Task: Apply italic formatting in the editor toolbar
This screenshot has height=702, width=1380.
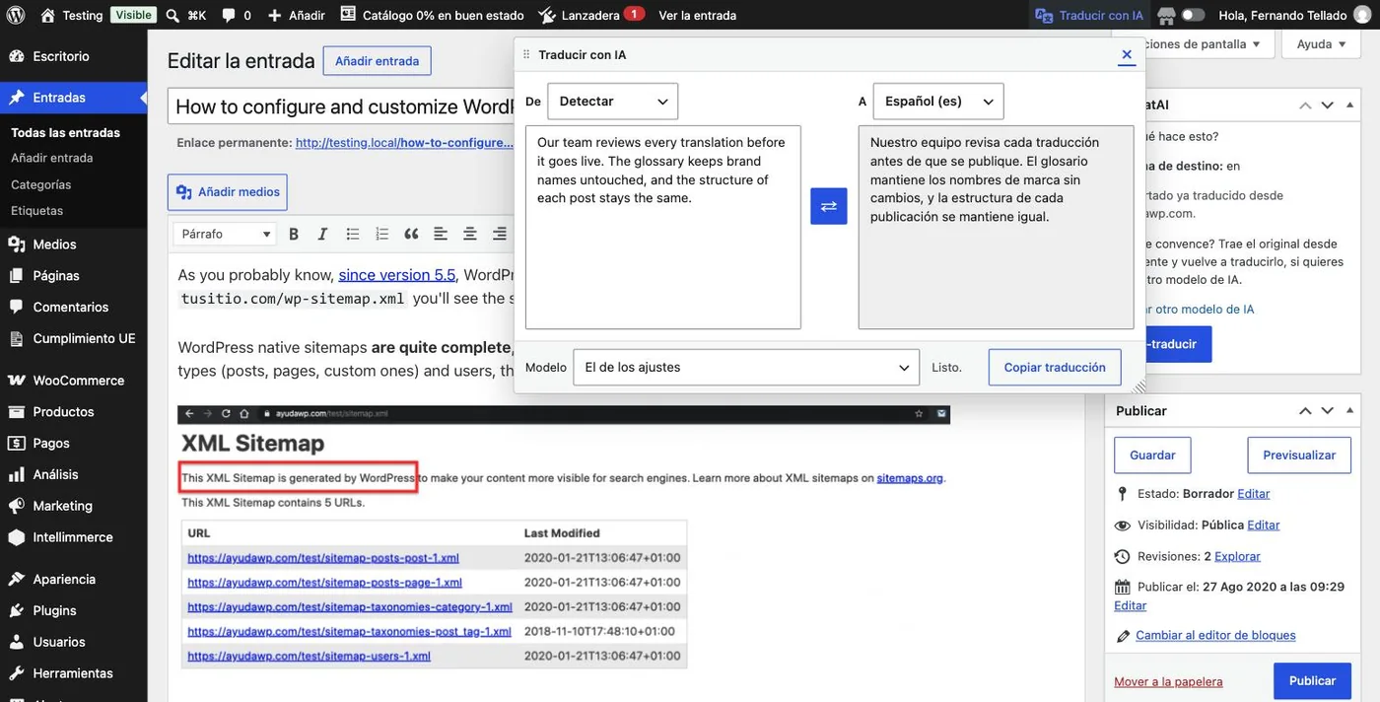Action: (x=322, y=234)
